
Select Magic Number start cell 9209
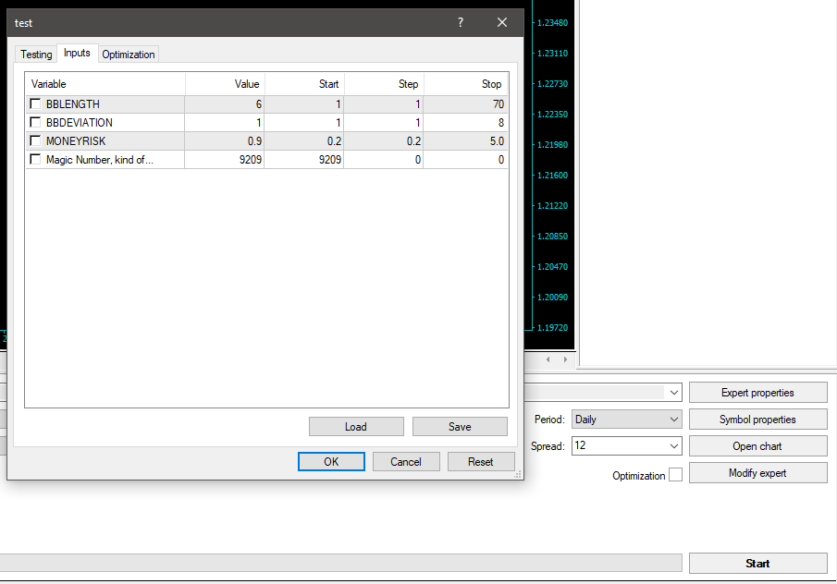(304, 160)
